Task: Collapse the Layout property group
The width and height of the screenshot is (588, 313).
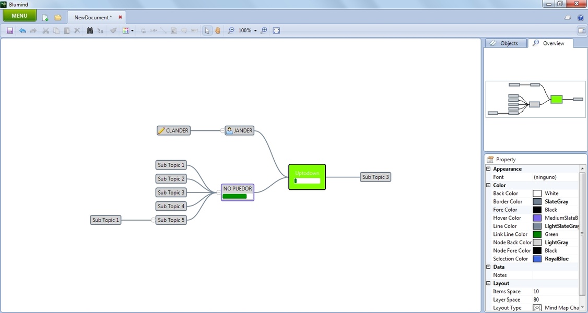Action: click(x=489, y=283)
